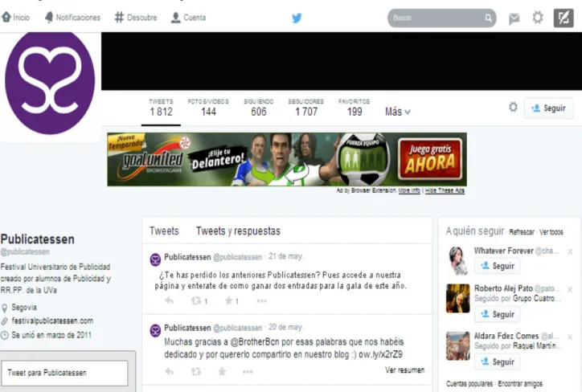Open Seguidores count 1 707
This screenshot has height=392, width=582.
(x=306, y=107)
